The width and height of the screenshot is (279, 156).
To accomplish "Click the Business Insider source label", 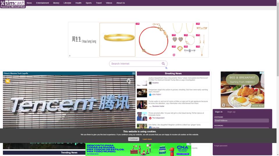I will click(x=158, y=106).
